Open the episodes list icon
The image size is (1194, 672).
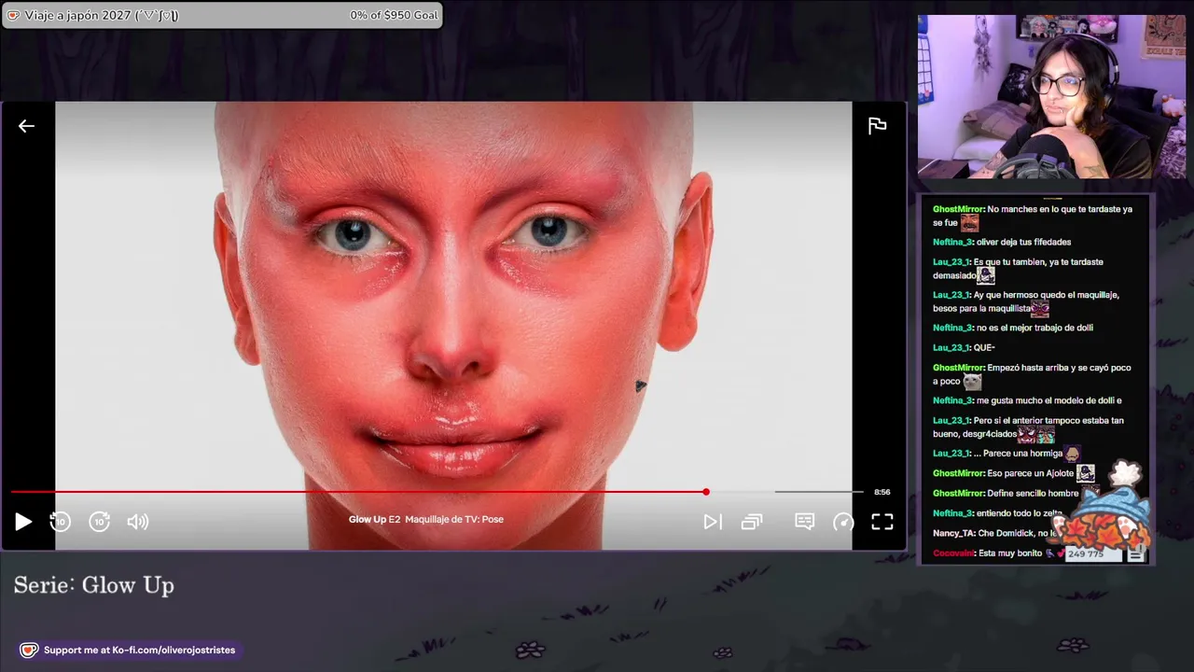pyautogui.click(x=752, y=522)
